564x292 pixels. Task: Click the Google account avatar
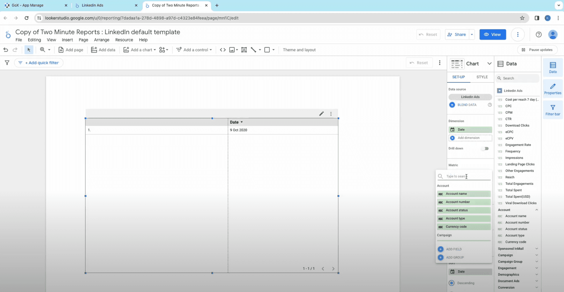pos(553,35)
